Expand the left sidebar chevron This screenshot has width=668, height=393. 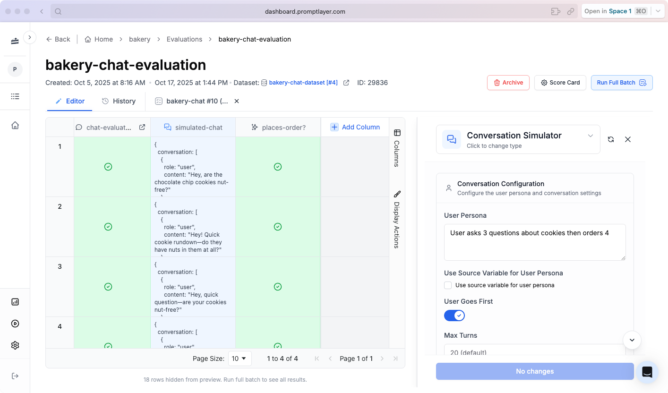30,37
